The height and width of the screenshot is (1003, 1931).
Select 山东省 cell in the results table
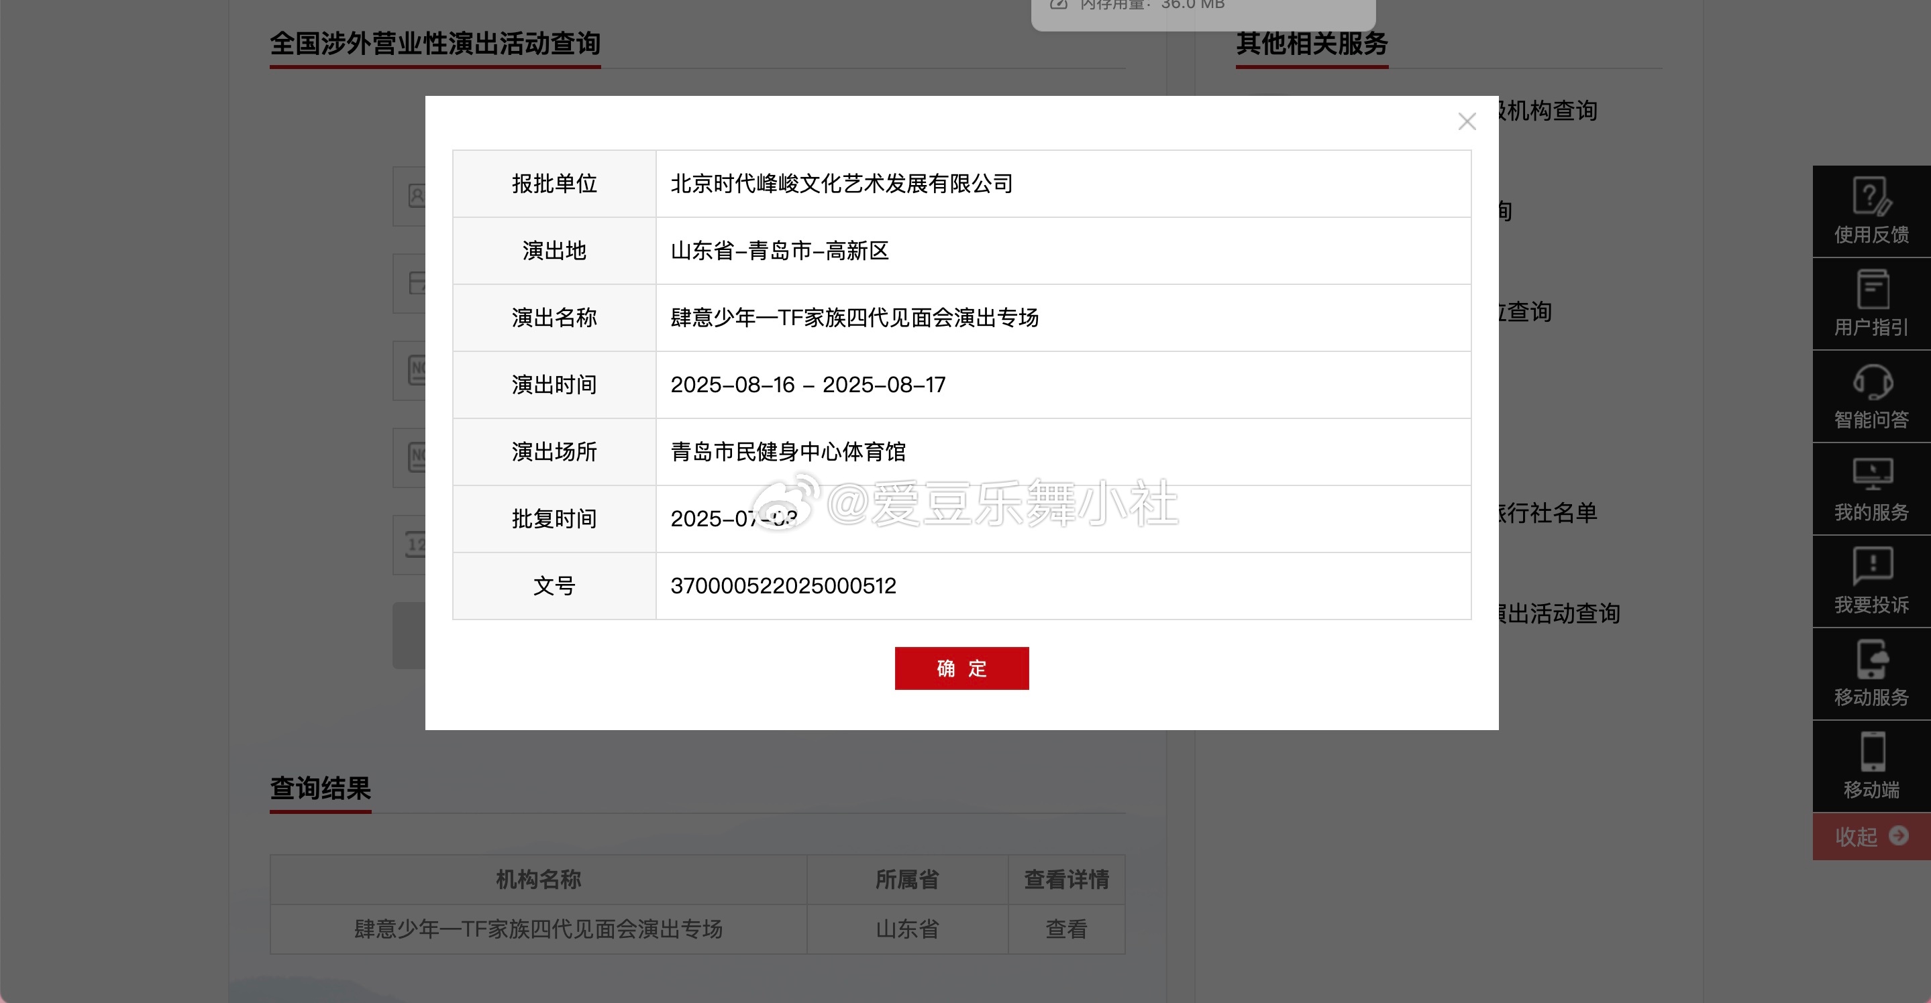907,929
